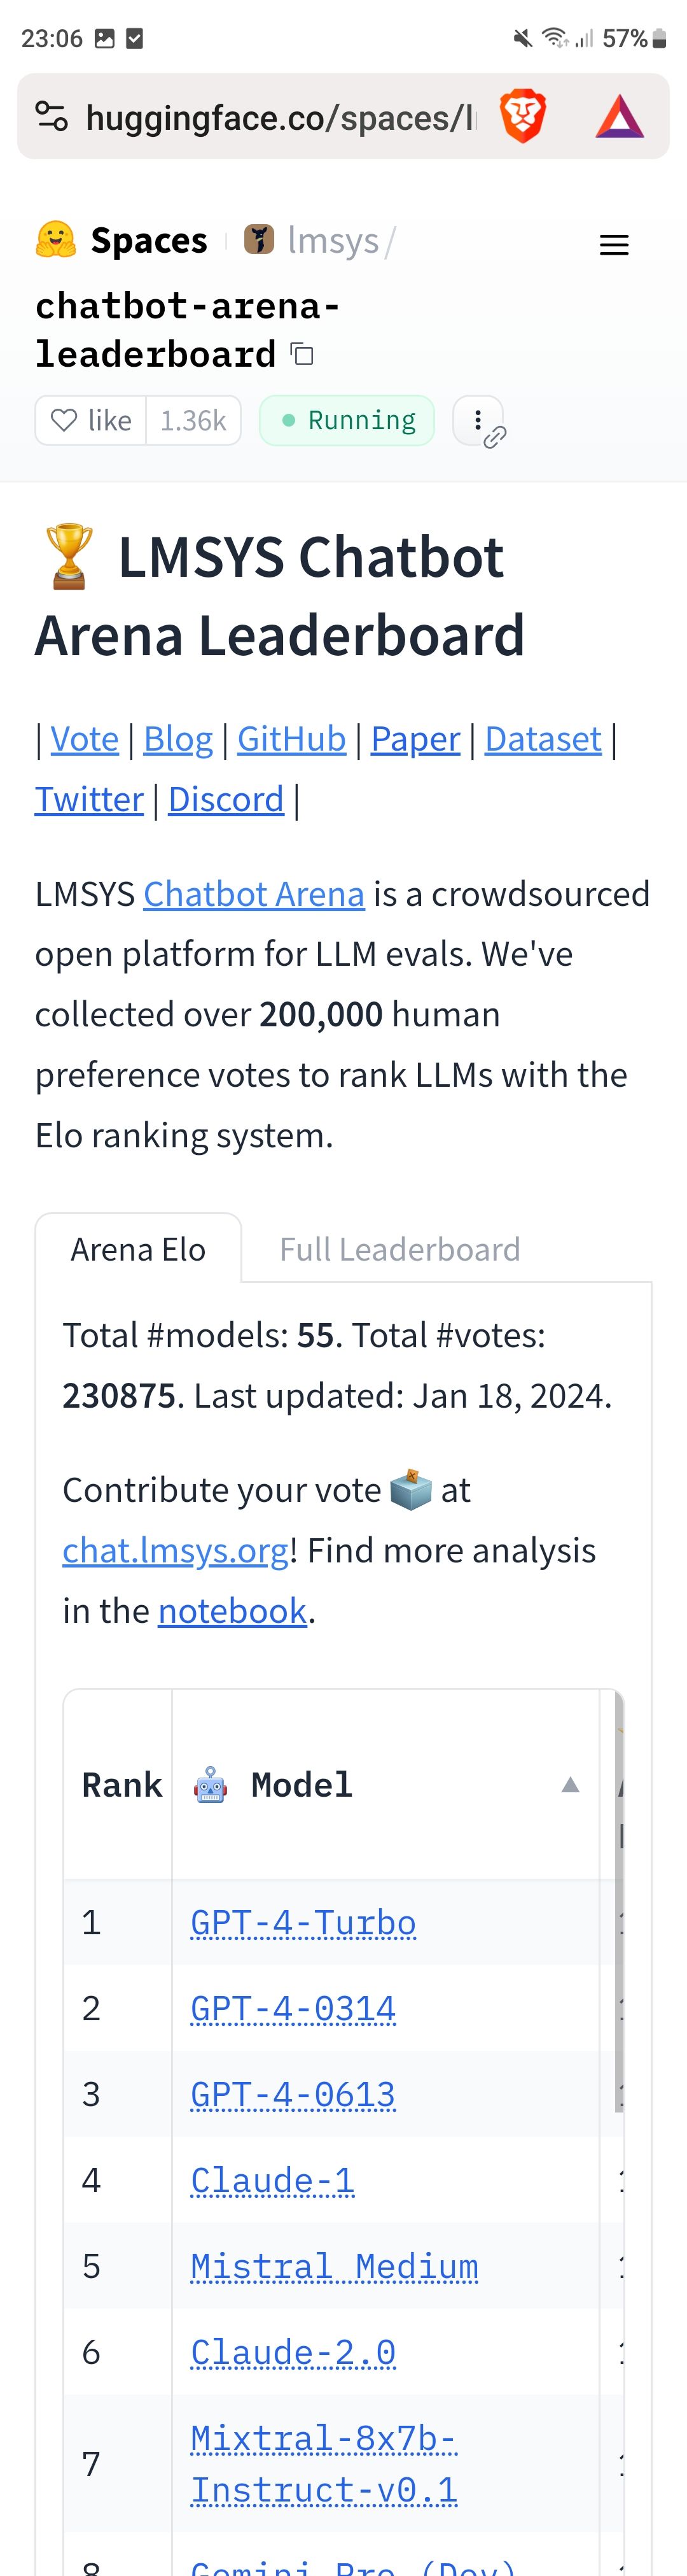This screenshot has height=2576, width=687.
Task: Tap the site settings icon in address bar
Action: click(52, 117)
